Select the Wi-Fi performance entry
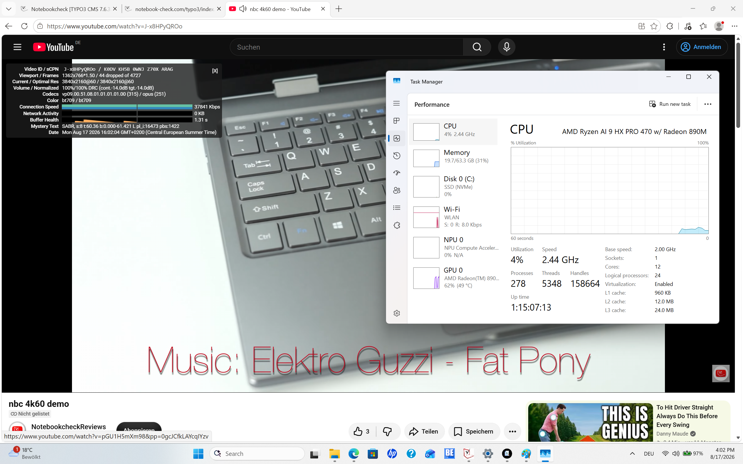 (x=453, y=217)
